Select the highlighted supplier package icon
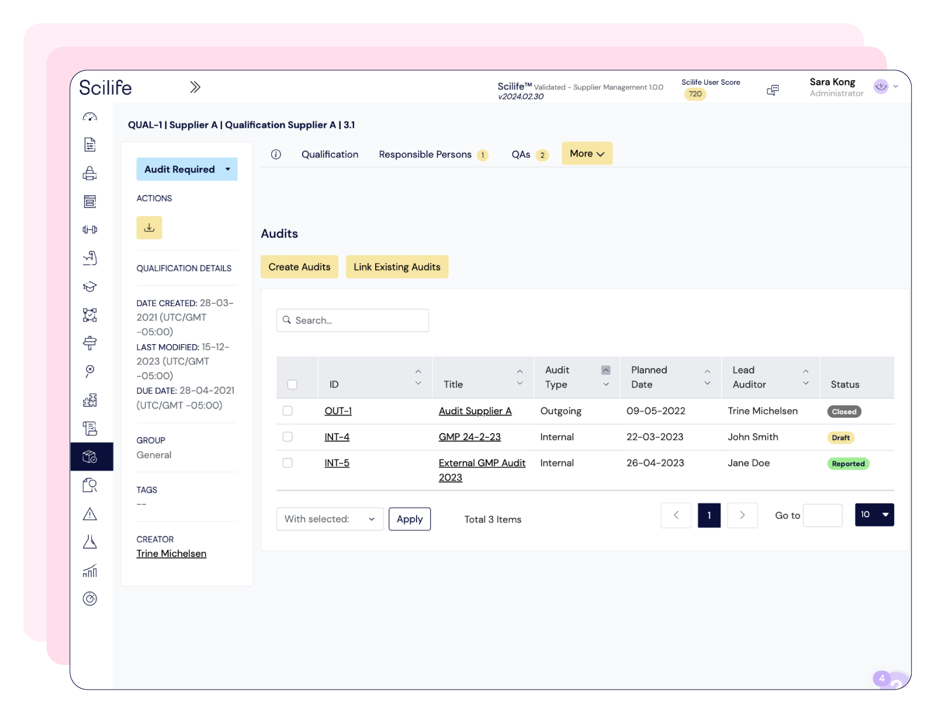Image resolution: width=935 pixels, height=713 pixels. coord(90,456)
